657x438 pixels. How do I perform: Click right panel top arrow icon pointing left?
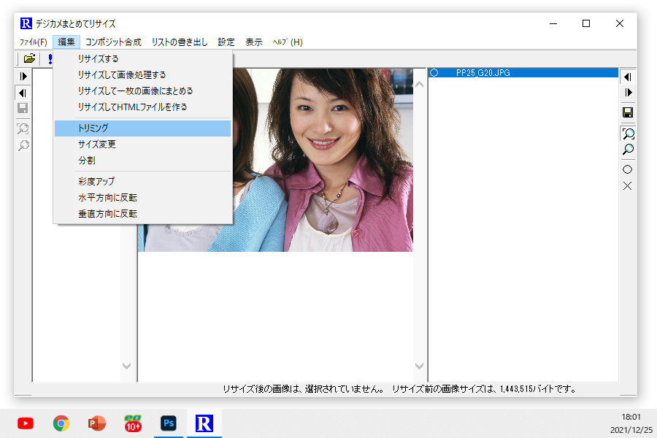pos(628,77)
